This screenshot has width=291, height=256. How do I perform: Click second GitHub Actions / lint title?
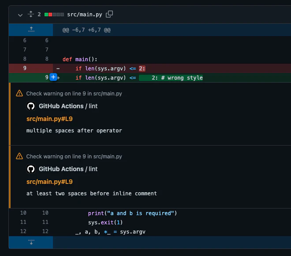68,169
